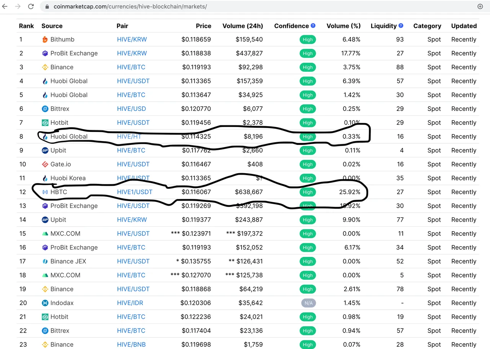This screenshot has height=349, width=490.
Task: Click 25.92% volume share for HBTC
Action: [x=350, y=192]
